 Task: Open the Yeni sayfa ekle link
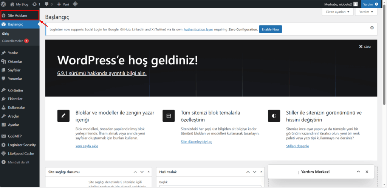87,146
